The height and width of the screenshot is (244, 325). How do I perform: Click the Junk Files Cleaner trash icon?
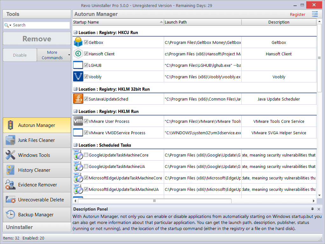10,140
